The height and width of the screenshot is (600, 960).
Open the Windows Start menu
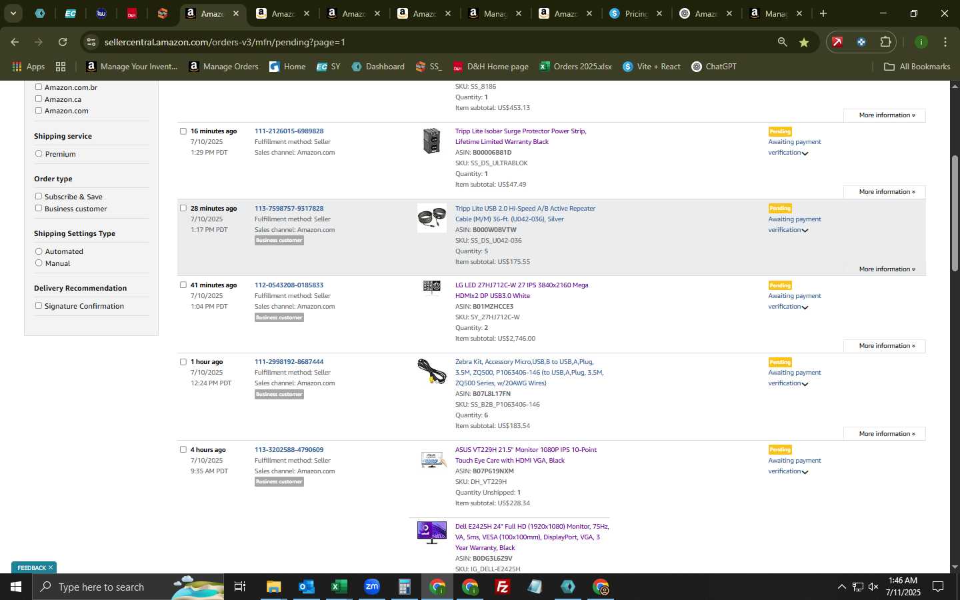tap(16, 587)
